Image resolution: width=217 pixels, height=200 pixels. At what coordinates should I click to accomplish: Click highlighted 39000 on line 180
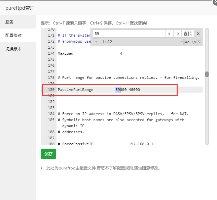coord(121,90)
